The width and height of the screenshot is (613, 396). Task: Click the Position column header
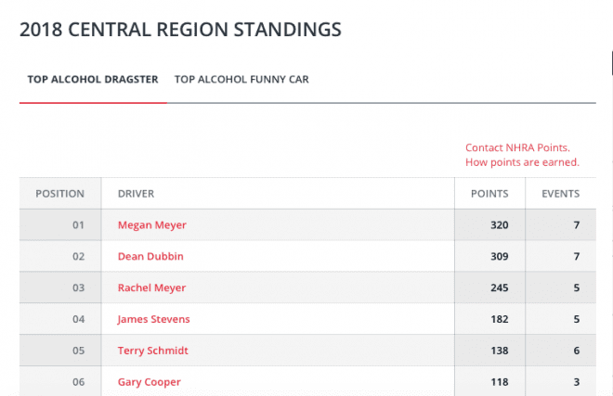point(59,194)
